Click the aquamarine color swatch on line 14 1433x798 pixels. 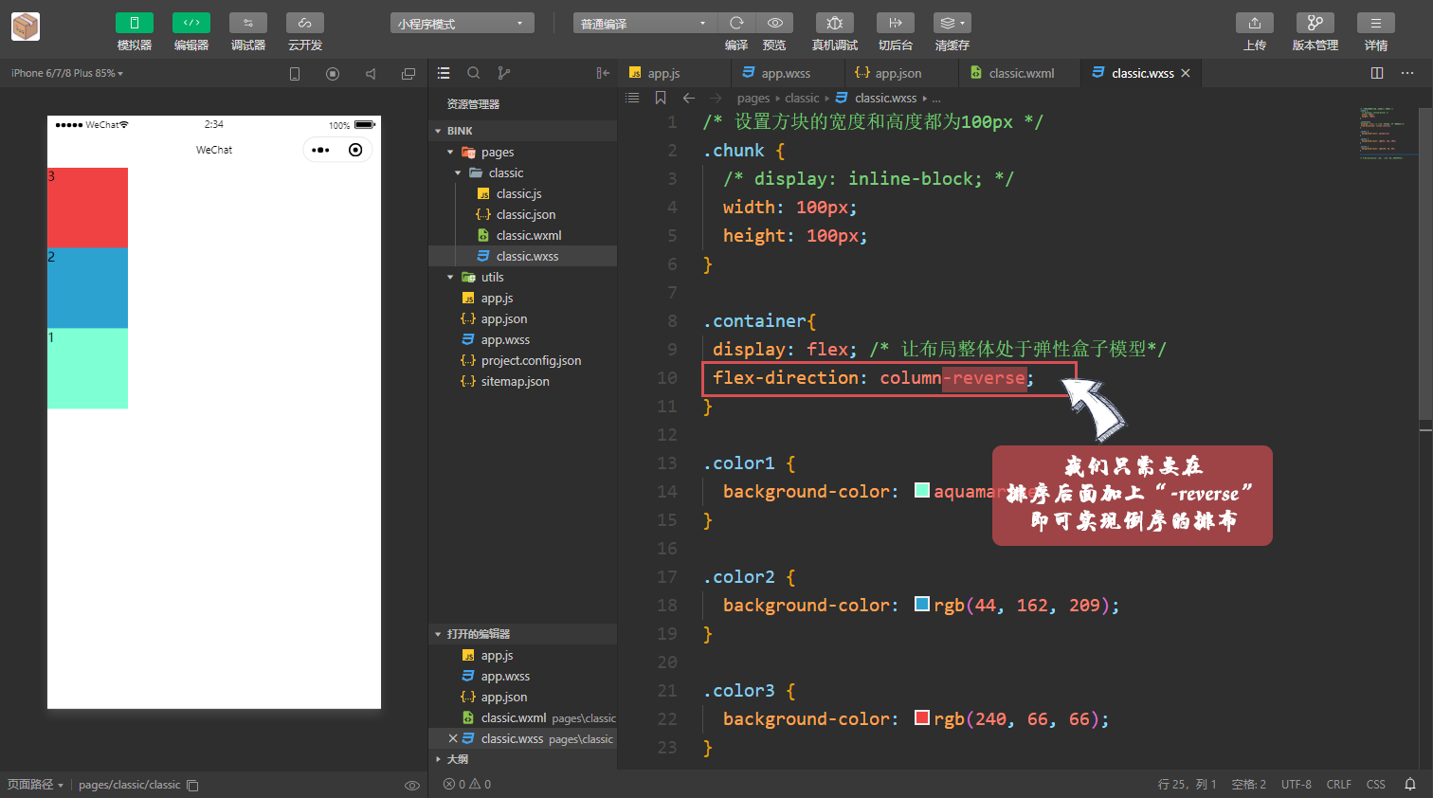pos(921,491)
